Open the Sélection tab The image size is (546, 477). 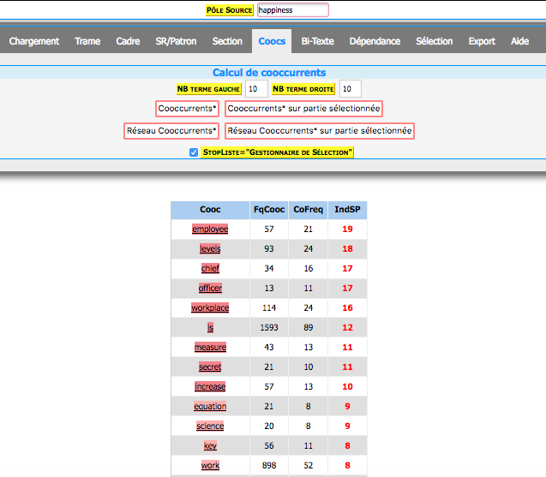click(x=435, y=41)
